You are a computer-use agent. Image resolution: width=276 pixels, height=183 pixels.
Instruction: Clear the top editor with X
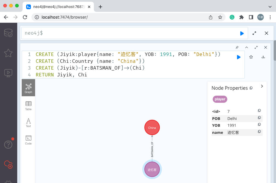266,33
